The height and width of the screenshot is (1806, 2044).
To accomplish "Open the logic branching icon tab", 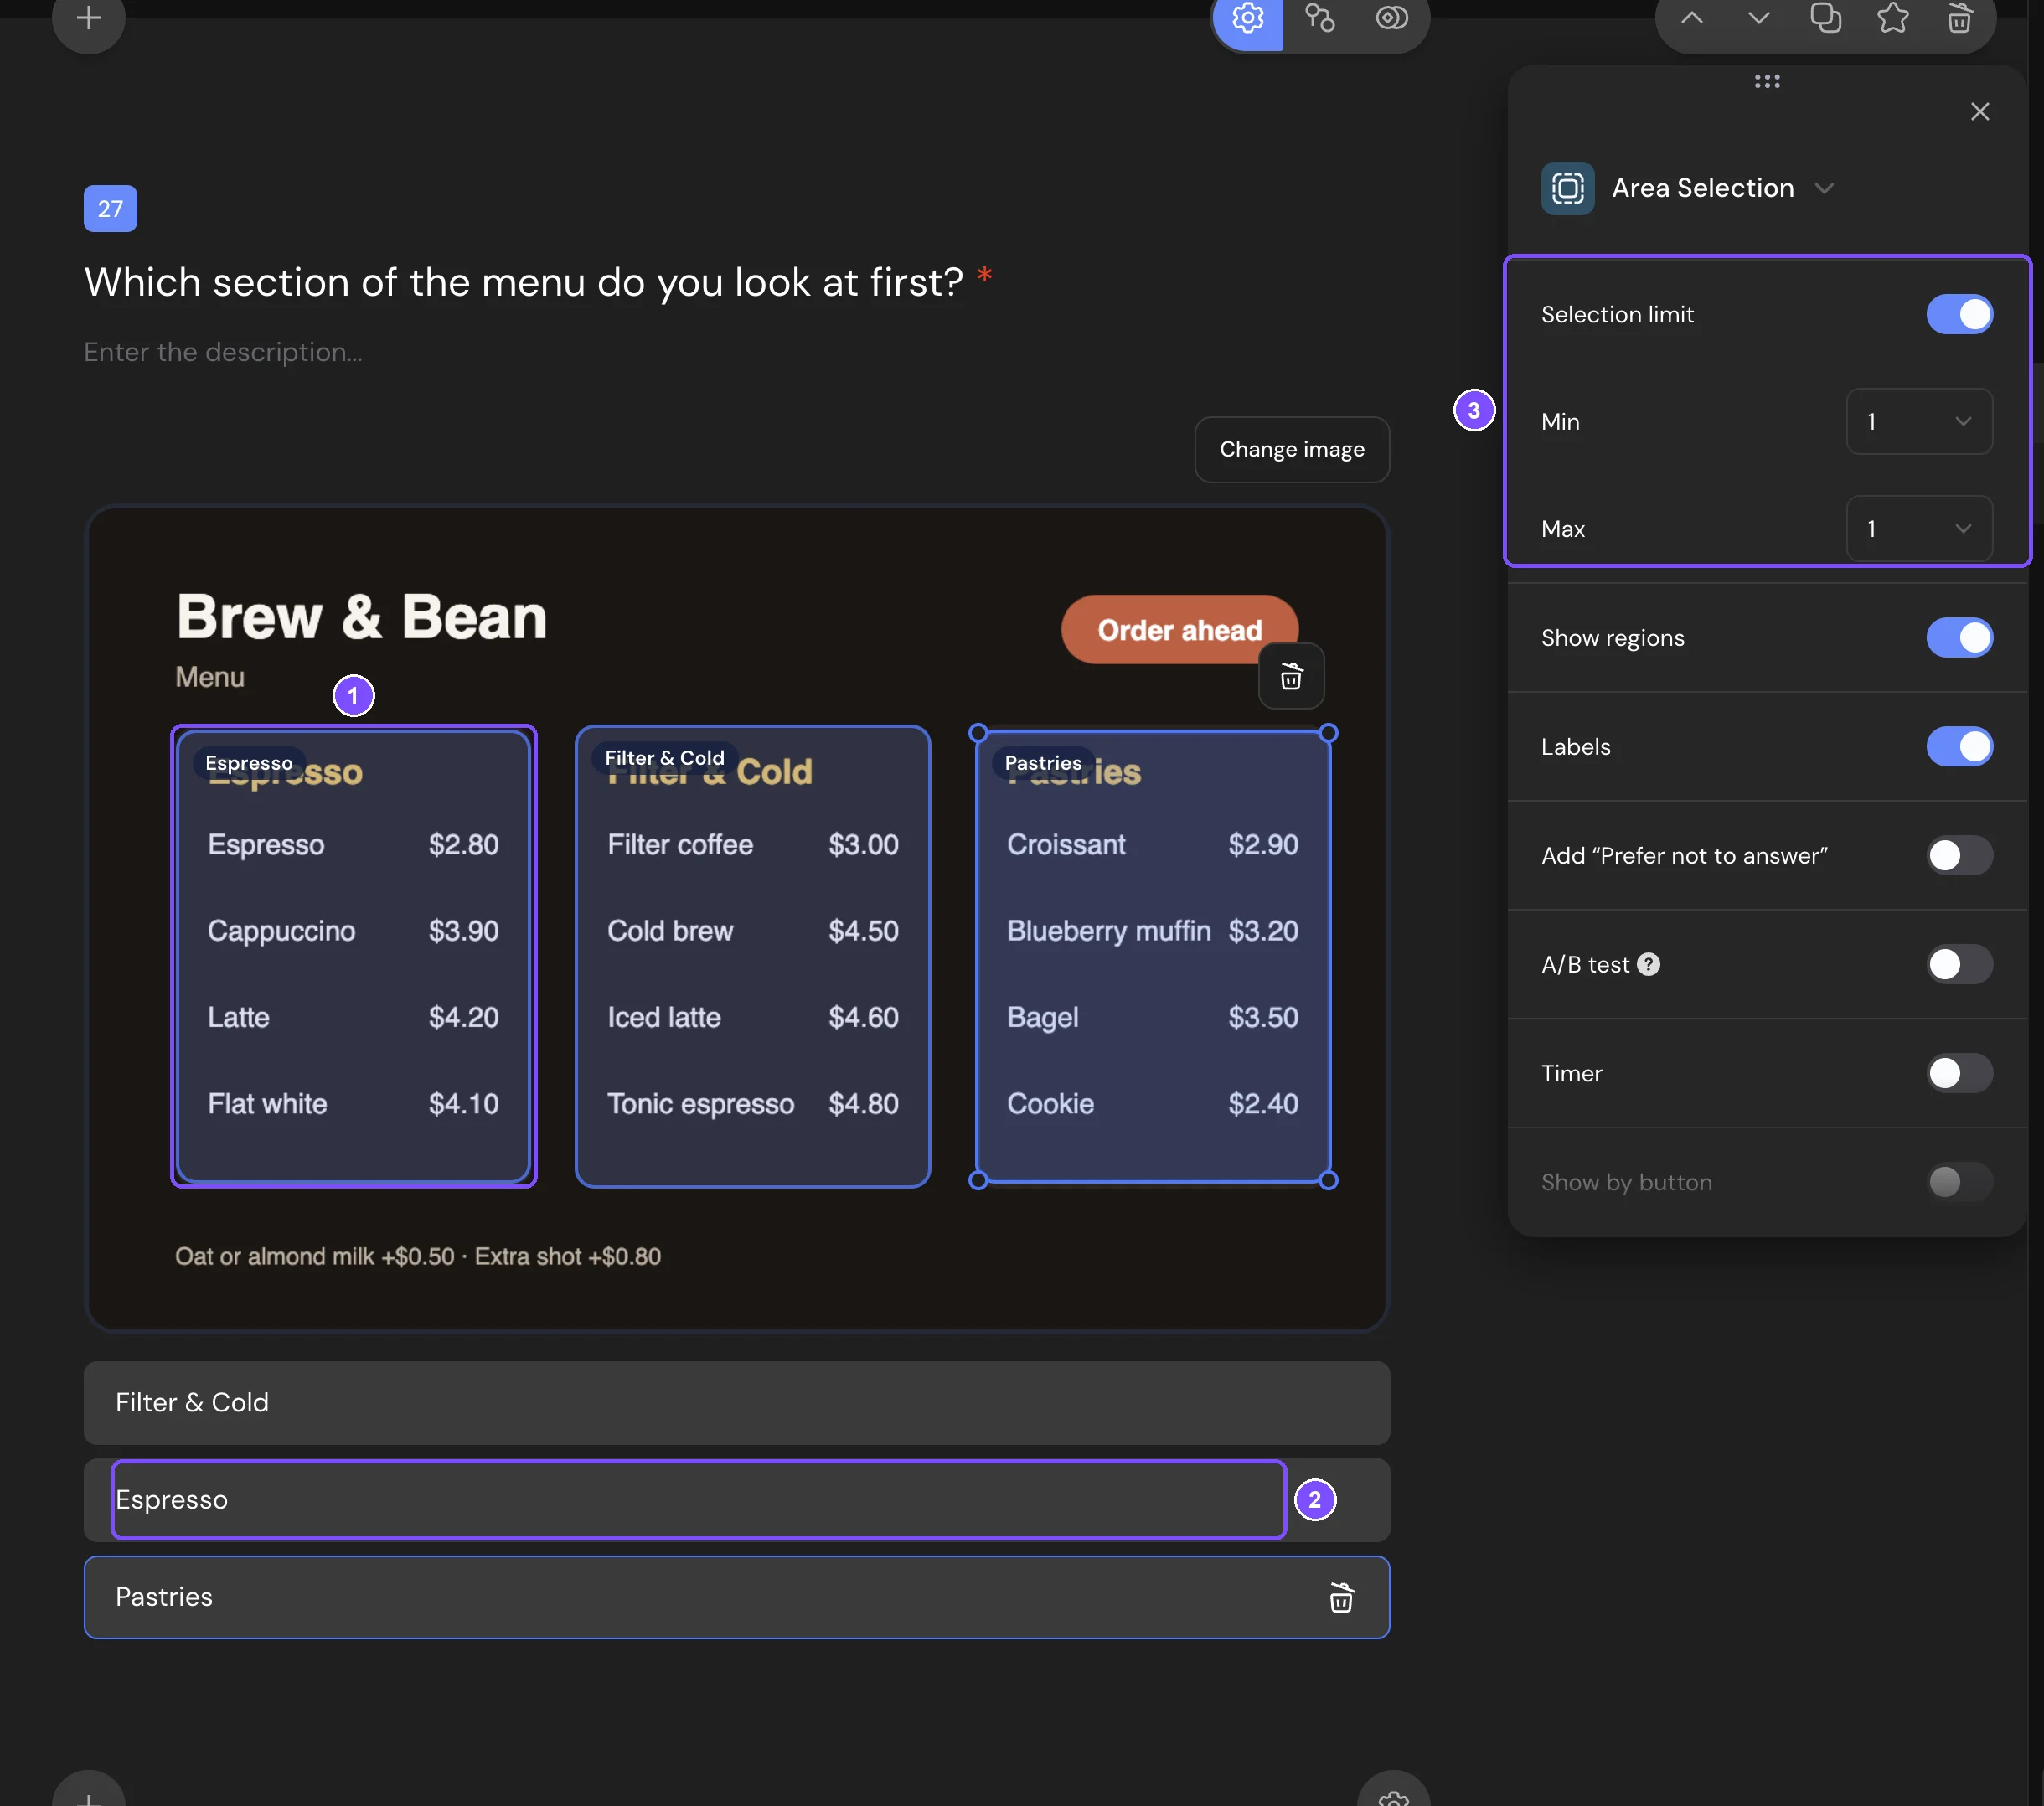I will (1319, 18).
